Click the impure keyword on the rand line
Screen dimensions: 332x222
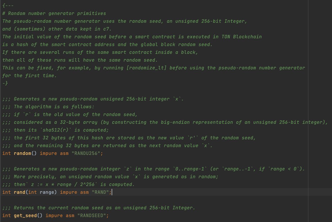point(69,192)
